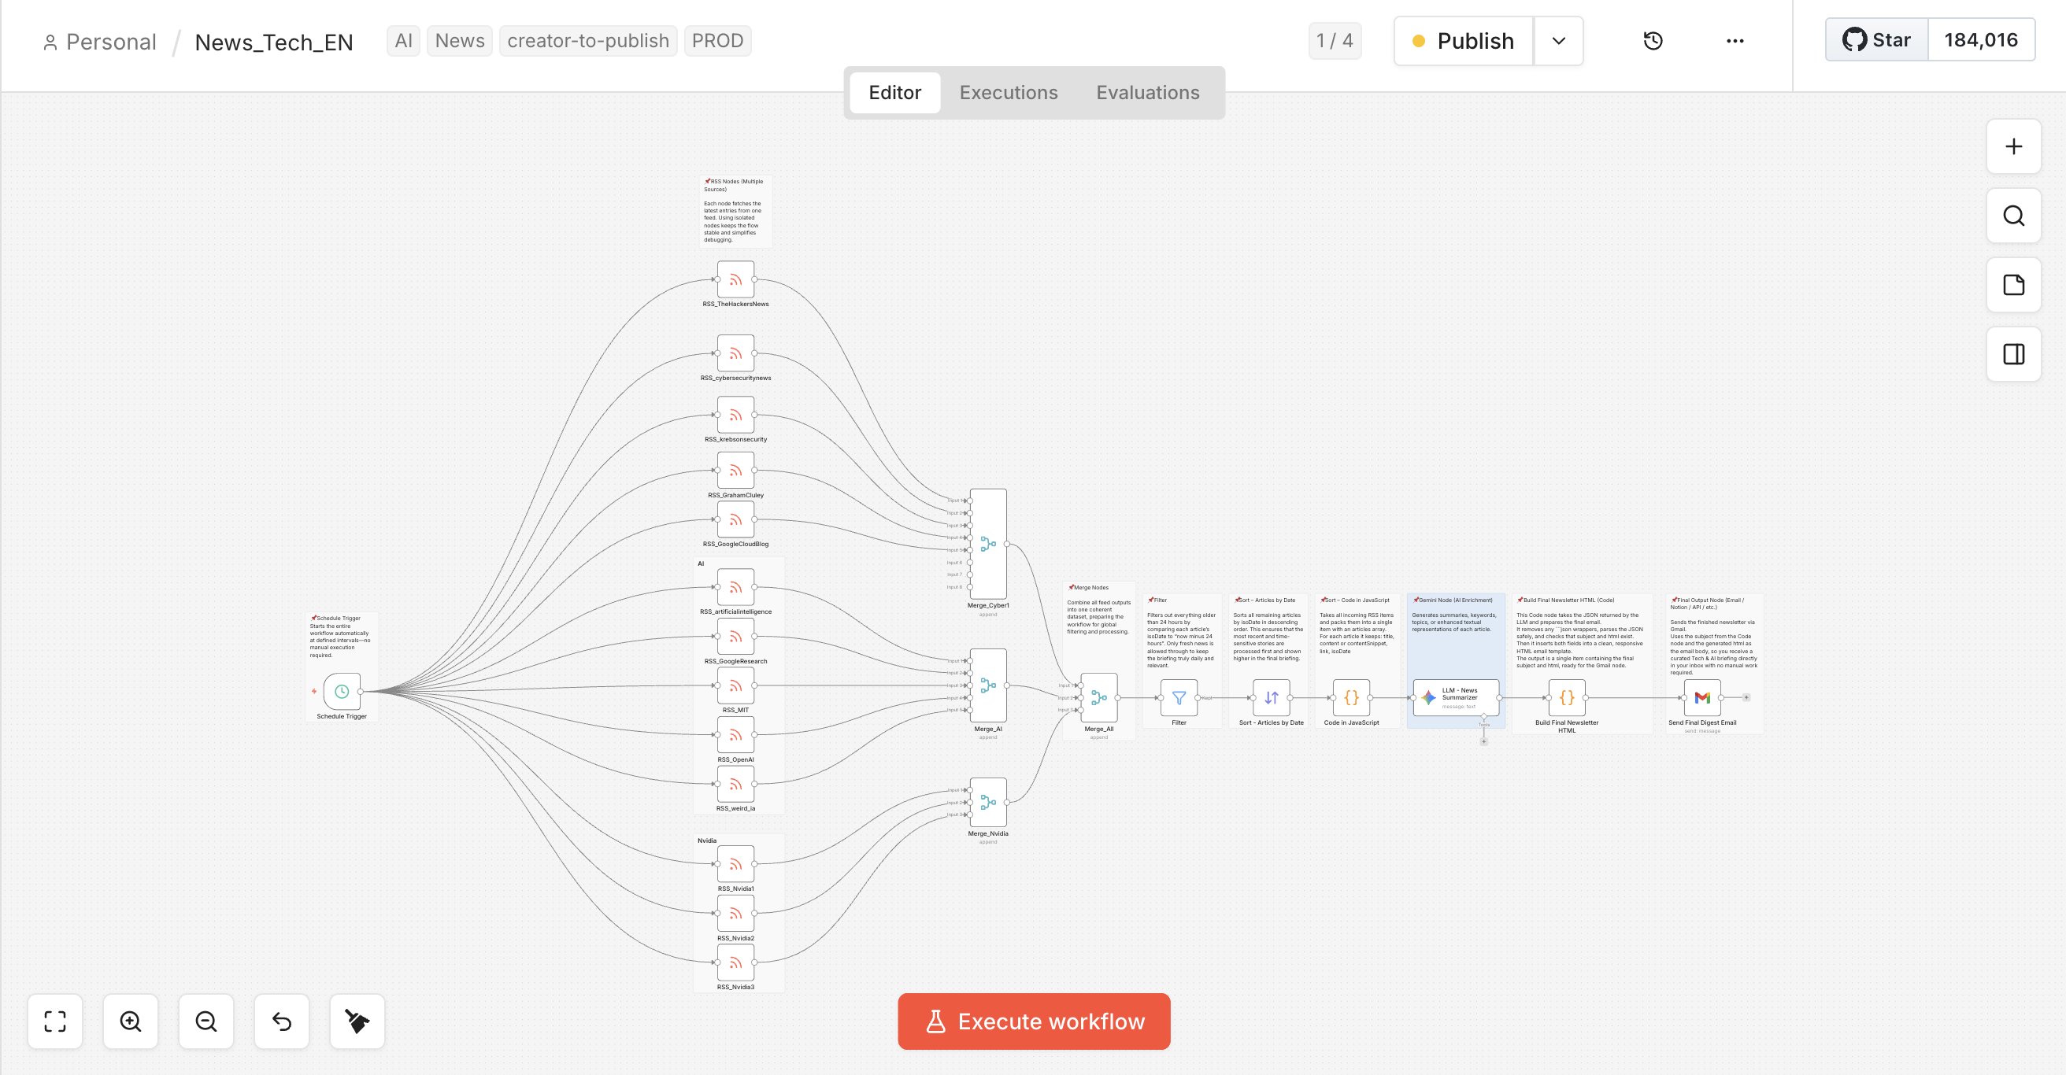Zoom in on the canvas
This screenshot has height=1075, width=2066.
[130, 1021]
